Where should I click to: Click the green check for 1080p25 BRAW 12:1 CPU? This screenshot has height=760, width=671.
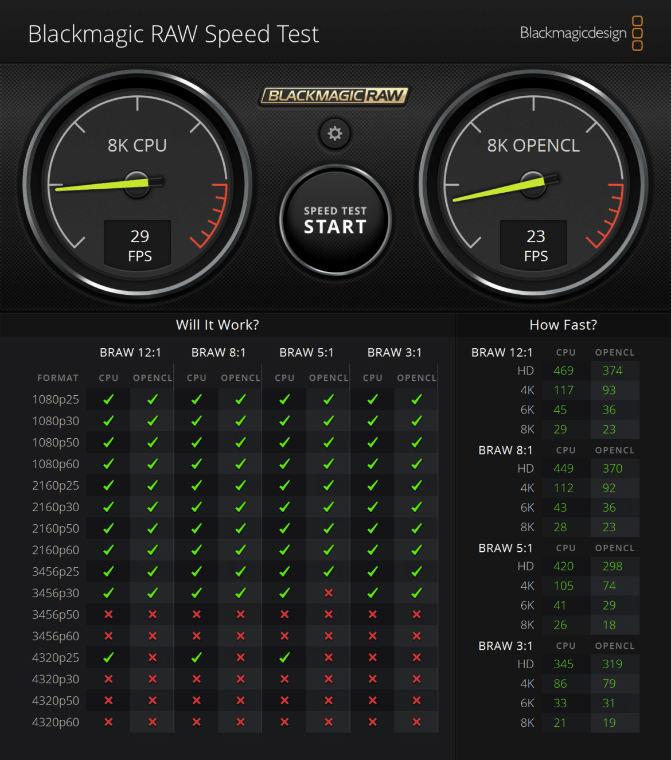pyautogui.click(x=108, y=399)
